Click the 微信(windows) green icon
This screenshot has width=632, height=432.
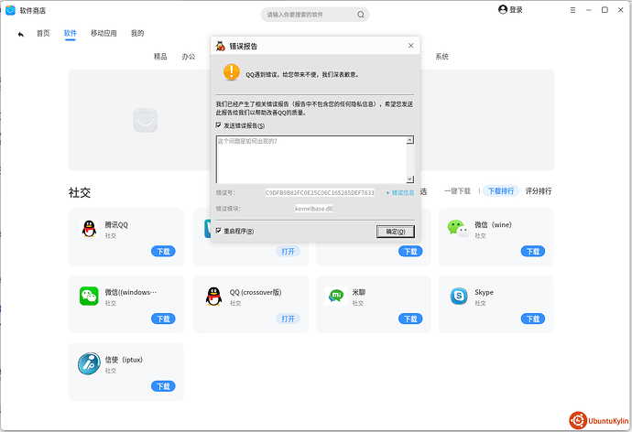click(x=89, y=296)
